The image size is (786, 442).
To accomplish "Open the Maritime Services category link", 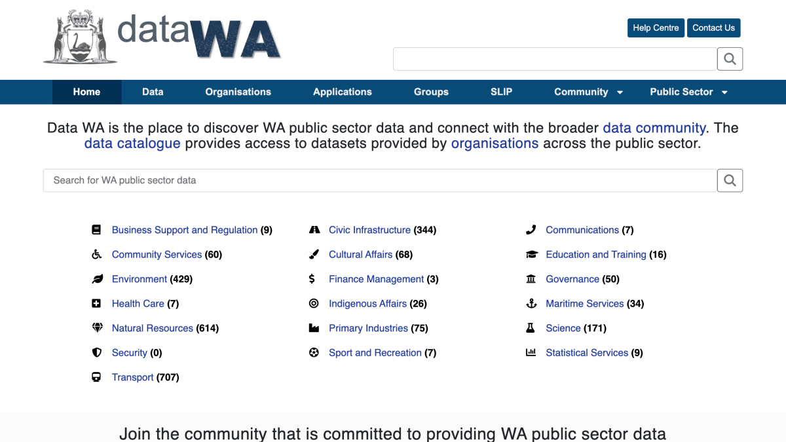I will [584, 303].
